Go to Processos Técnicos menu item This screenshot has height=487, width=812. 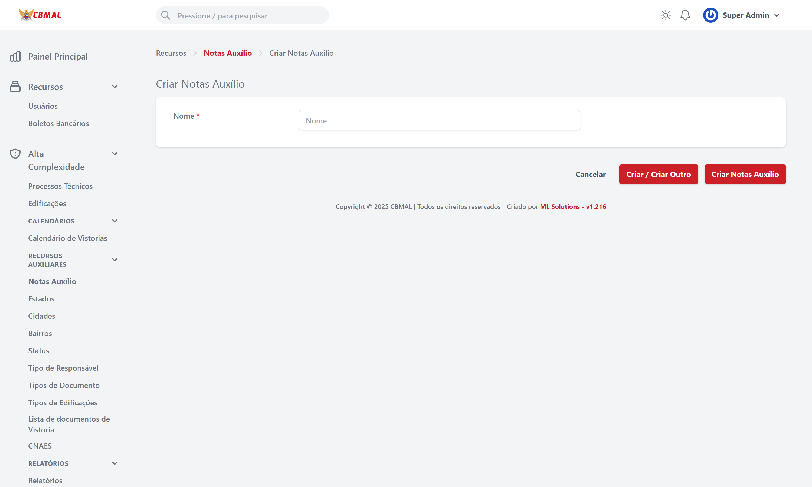coord(60,186)
